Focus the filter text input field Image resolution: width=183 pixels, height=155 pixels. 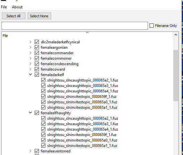75,26
